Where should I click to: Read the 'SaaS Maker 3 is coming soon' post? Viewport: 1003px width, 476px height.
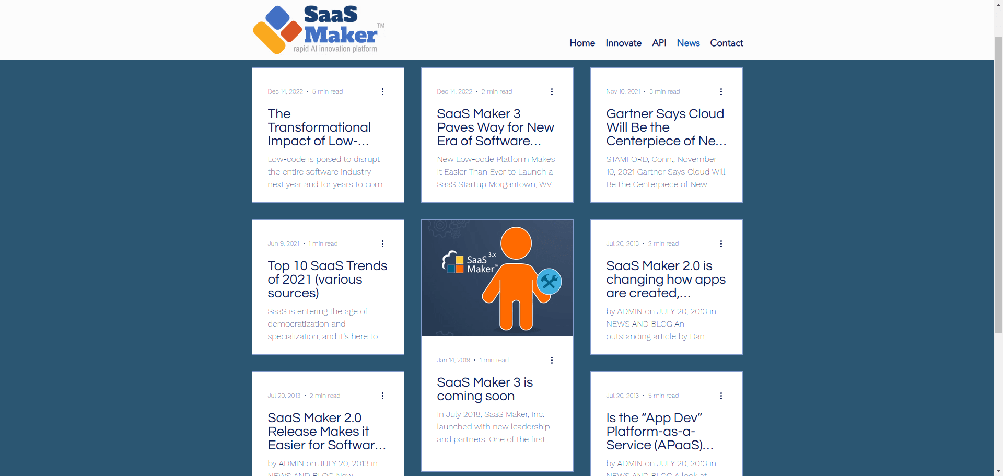tap(485, 389)
